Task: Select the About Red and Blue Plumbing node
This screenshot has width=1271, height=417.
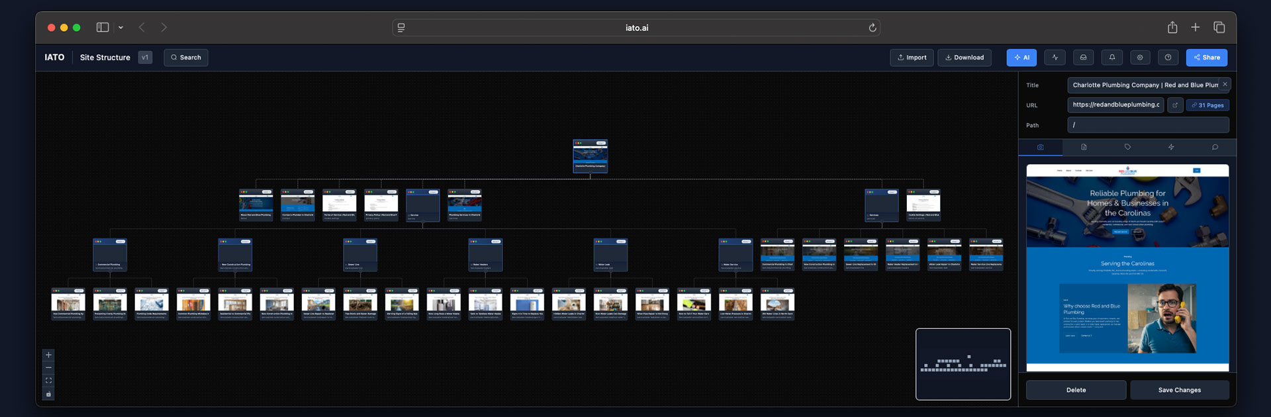Action: (x=256, y=205)
